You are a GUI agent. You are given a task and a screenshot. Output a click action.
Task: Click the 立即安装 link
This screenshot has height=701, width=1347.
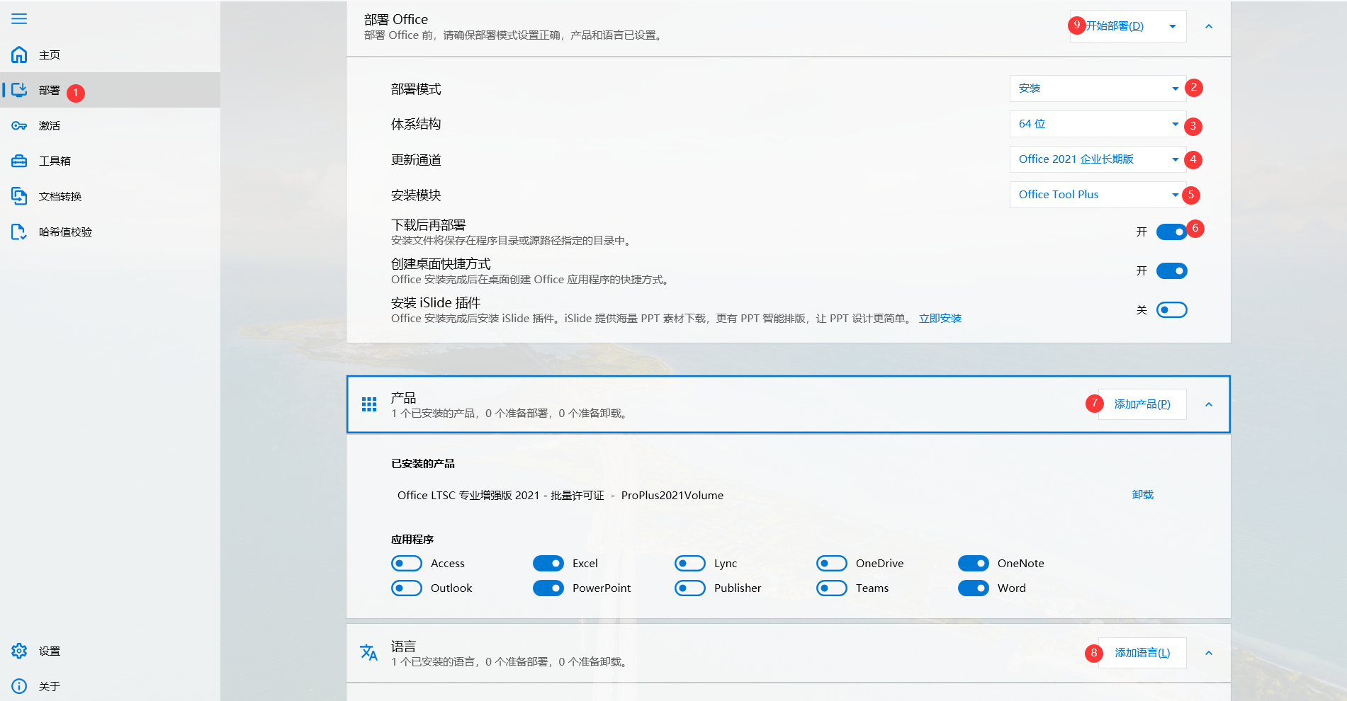point(940,319)
